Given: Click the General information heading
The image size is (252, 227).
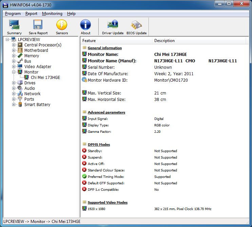Looking at the screenshot, I should 105,48.
